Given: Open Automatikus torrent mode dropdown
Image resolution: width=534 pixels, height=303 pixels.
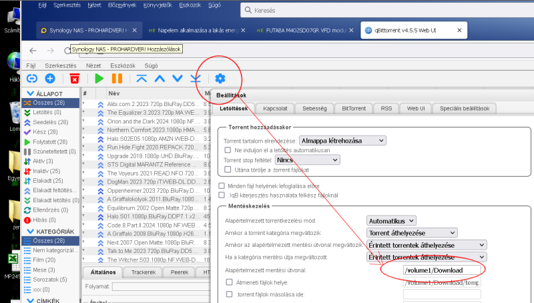Looking at the screenshot, I should coord(391,221).
